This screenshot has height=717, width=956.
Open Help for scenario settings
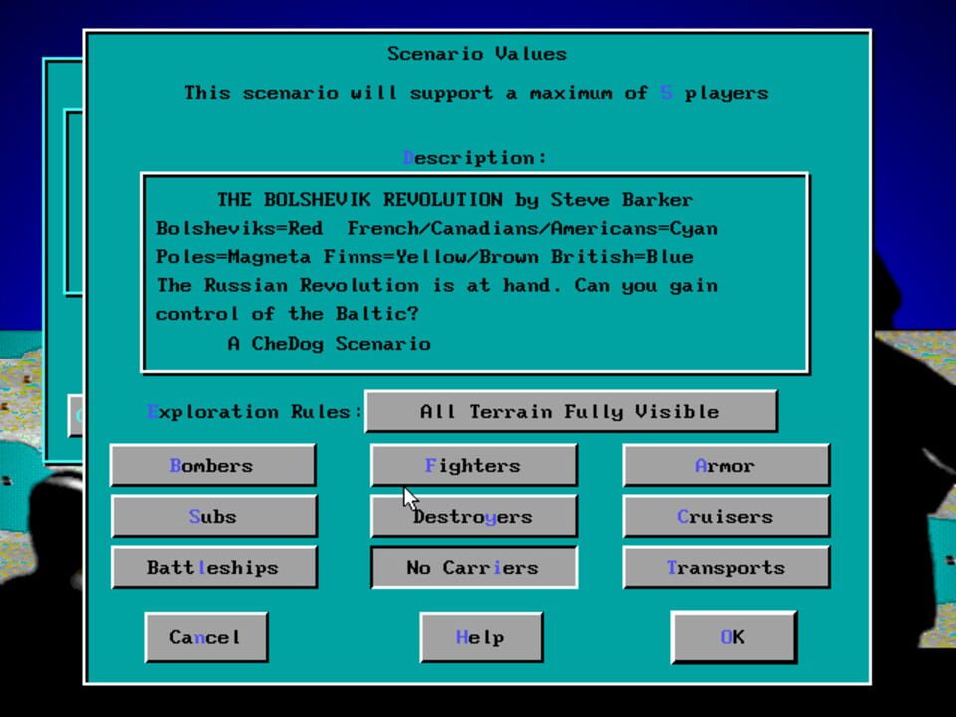481,636
